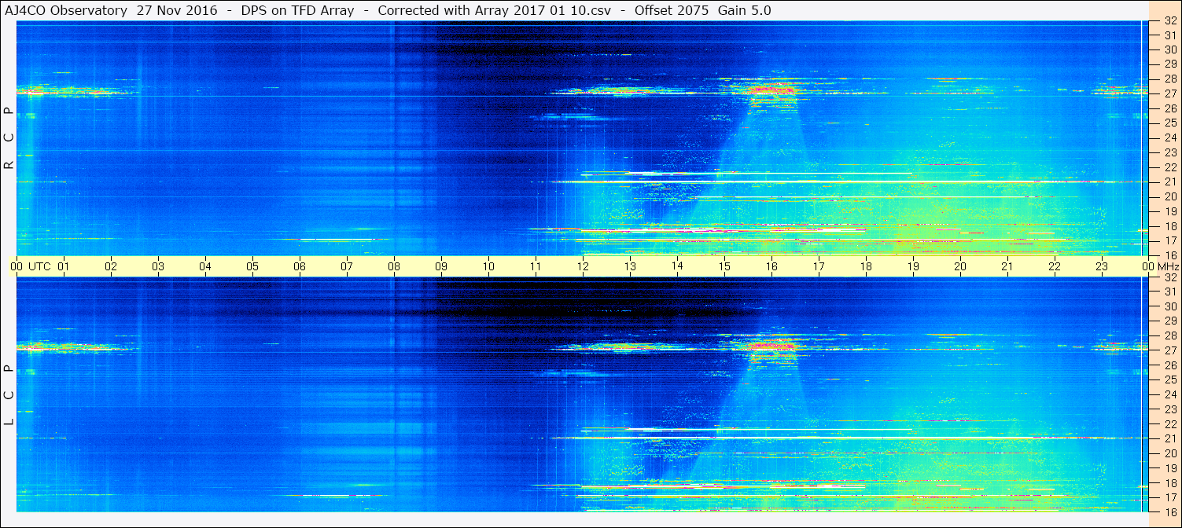The height and width of the screenshot is (528, 1182).
Task: Click the 'AJ4CO Observatory' title text
Action: coord(68,10)
